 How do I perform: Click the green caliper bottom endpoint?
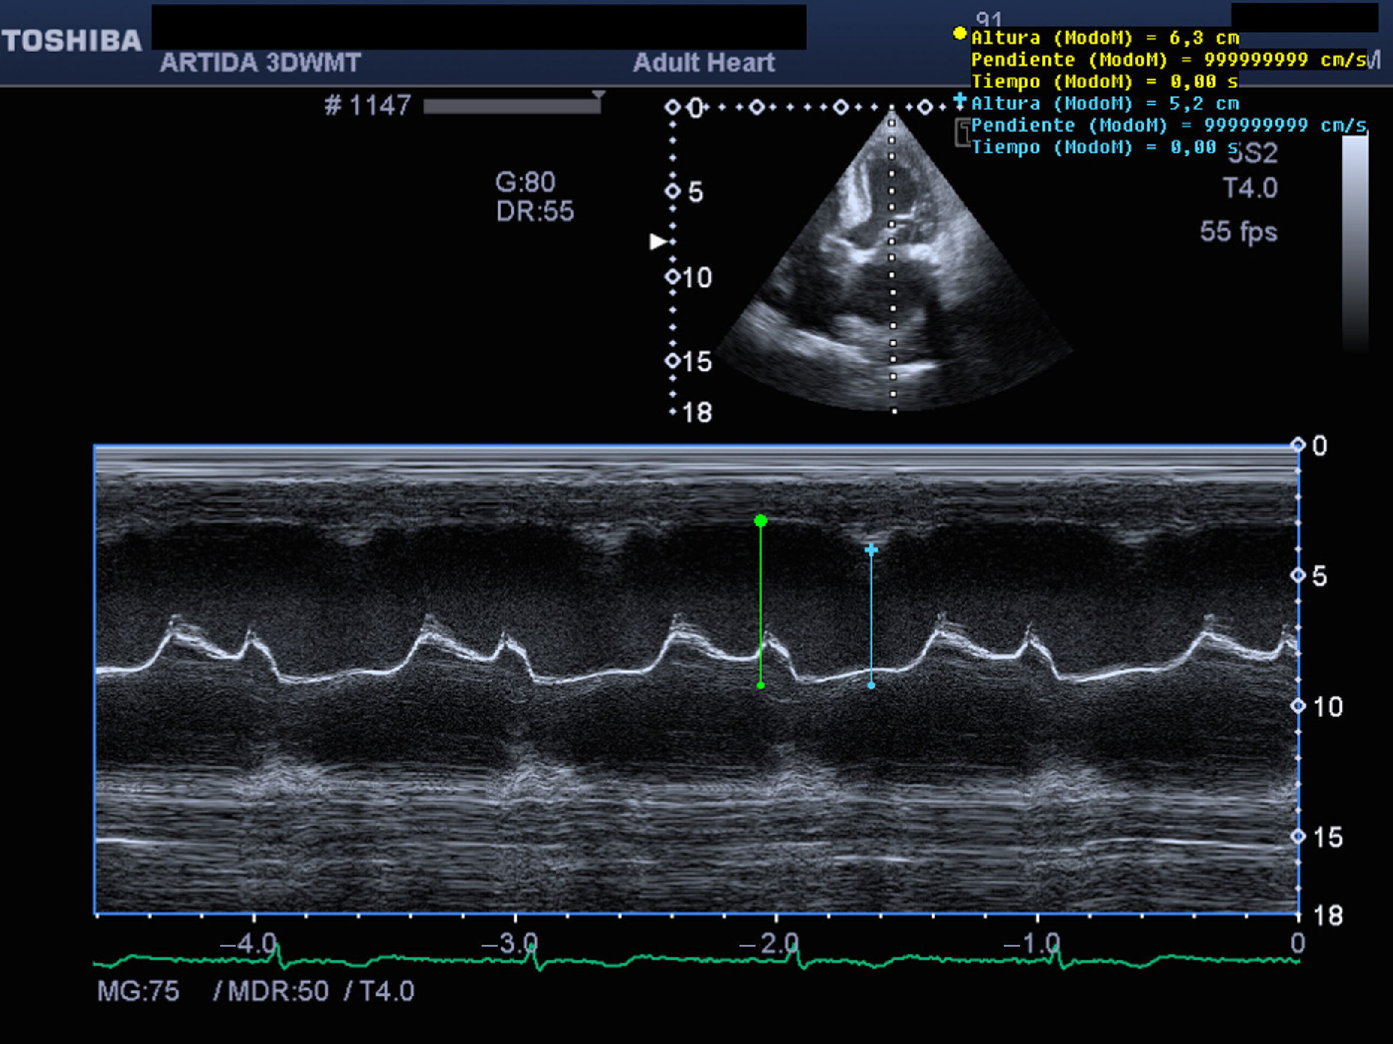(x=761, y=685)
